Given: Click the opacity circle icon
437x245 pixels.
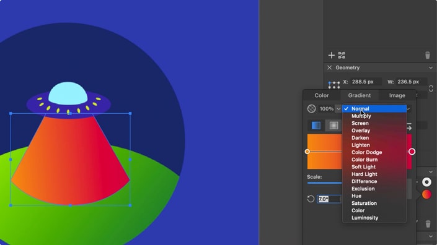Looking at the screenshot, I should [x=311, y=109].
